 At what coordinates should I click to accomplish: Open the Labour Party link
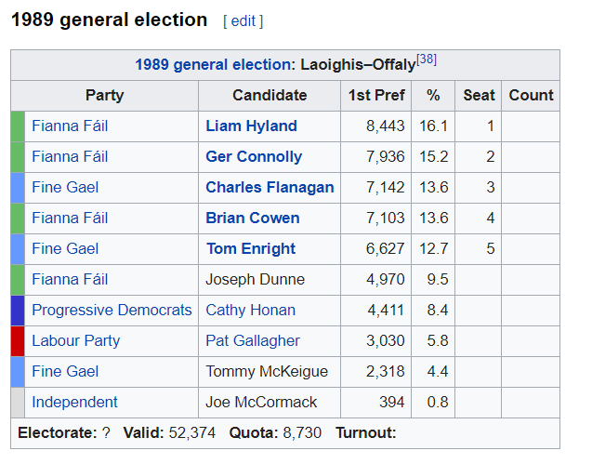76,340
